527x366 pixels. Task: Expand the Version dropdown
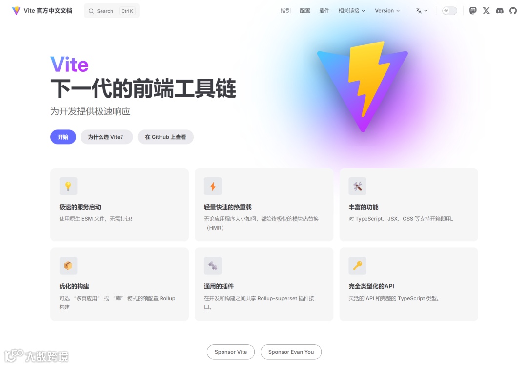(387, 11)
